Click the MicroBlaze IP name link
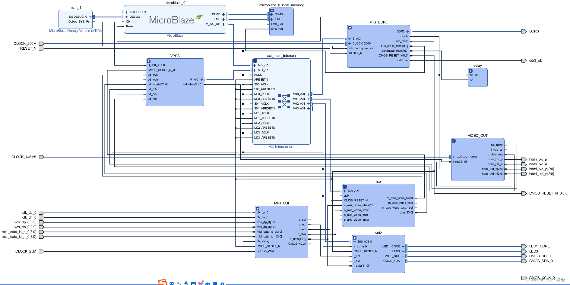Image resolution: width=570 pixels, height=285 pixels. tap(175, 35)
